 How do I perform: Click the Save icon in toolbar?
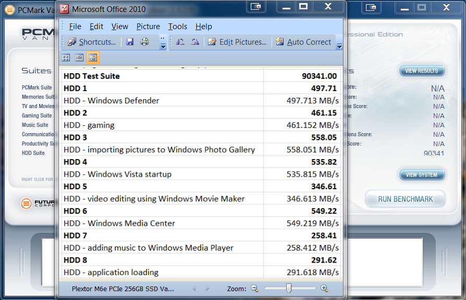click(130, 42)
